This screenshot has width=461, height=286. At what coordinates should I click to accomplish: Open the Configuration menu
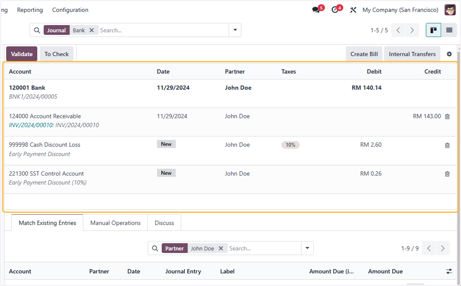pyautogui.click(x=70, y=10)
